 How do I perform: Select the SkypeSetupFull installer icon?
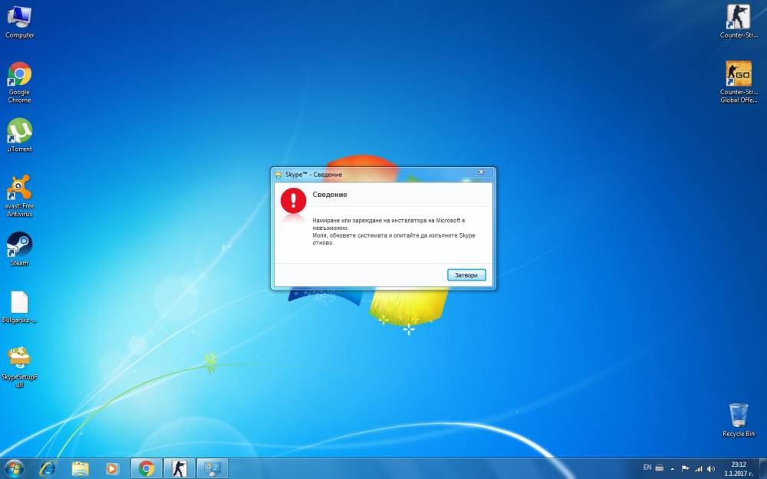20,366
